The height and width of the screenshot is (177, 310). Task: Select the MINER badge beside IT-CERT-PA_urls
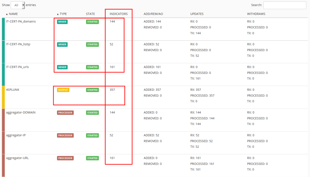(x=62, y=67)
